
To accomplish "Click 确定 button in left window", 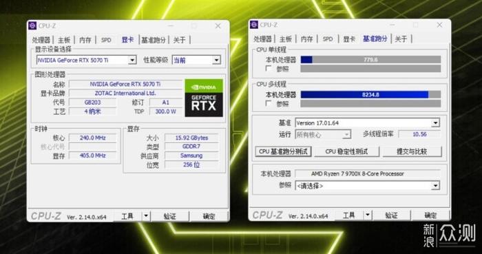I will (x=209, y=216).
